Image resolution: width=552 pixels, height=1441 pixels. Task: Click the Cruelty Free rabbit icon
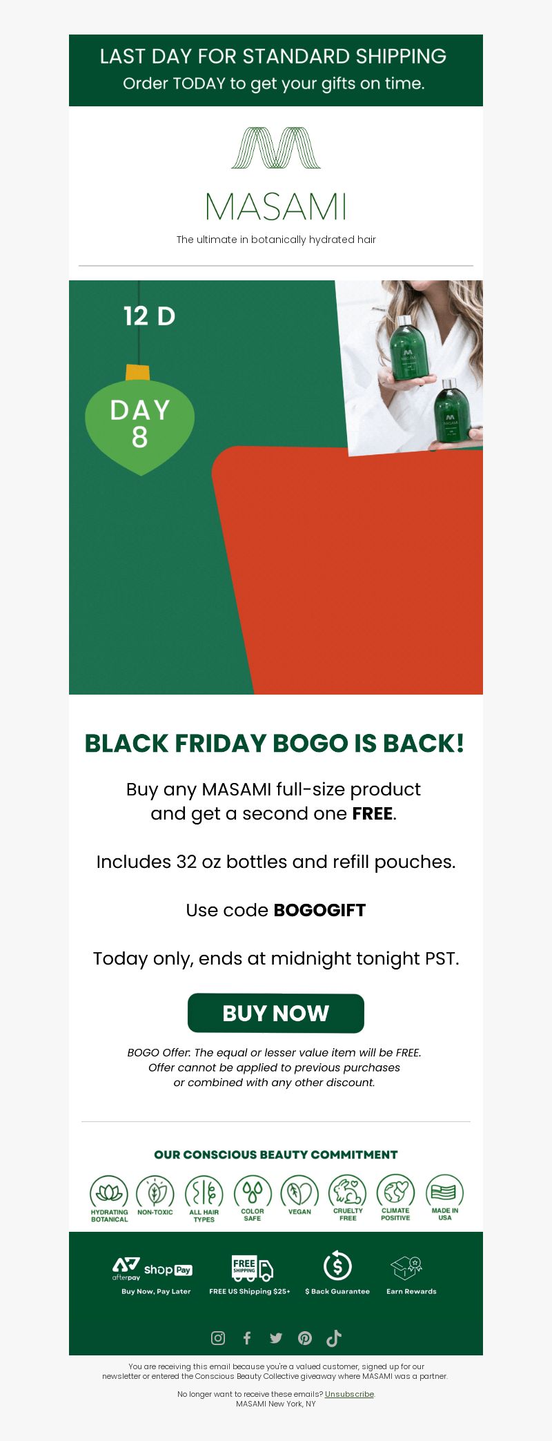(348, 1192)
